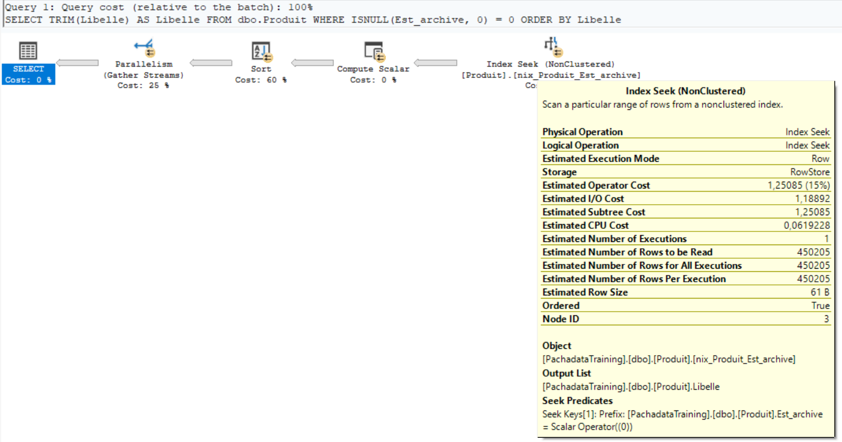Click the SELECT Cost: 0 % label

(x=28, y=74)
